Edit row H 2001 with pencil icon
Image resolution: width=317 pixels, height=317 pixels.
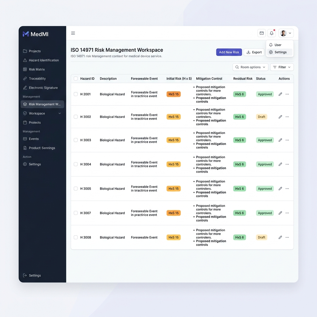coord(280,94)
